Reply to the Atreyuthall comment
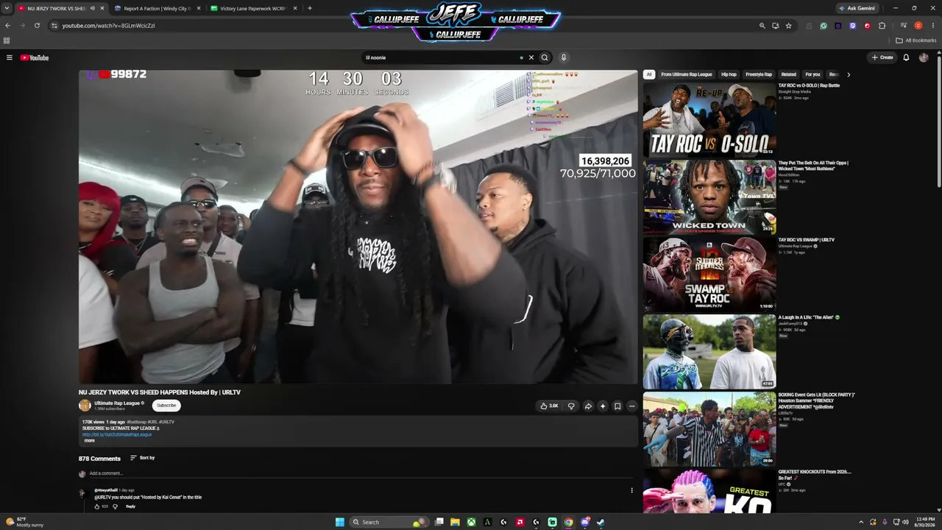942x530 pixels. 130,506
